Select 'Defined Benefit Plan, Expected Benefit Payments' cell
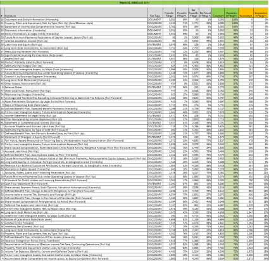This screenshot has width=269, height=261. (x=75, y=108)
